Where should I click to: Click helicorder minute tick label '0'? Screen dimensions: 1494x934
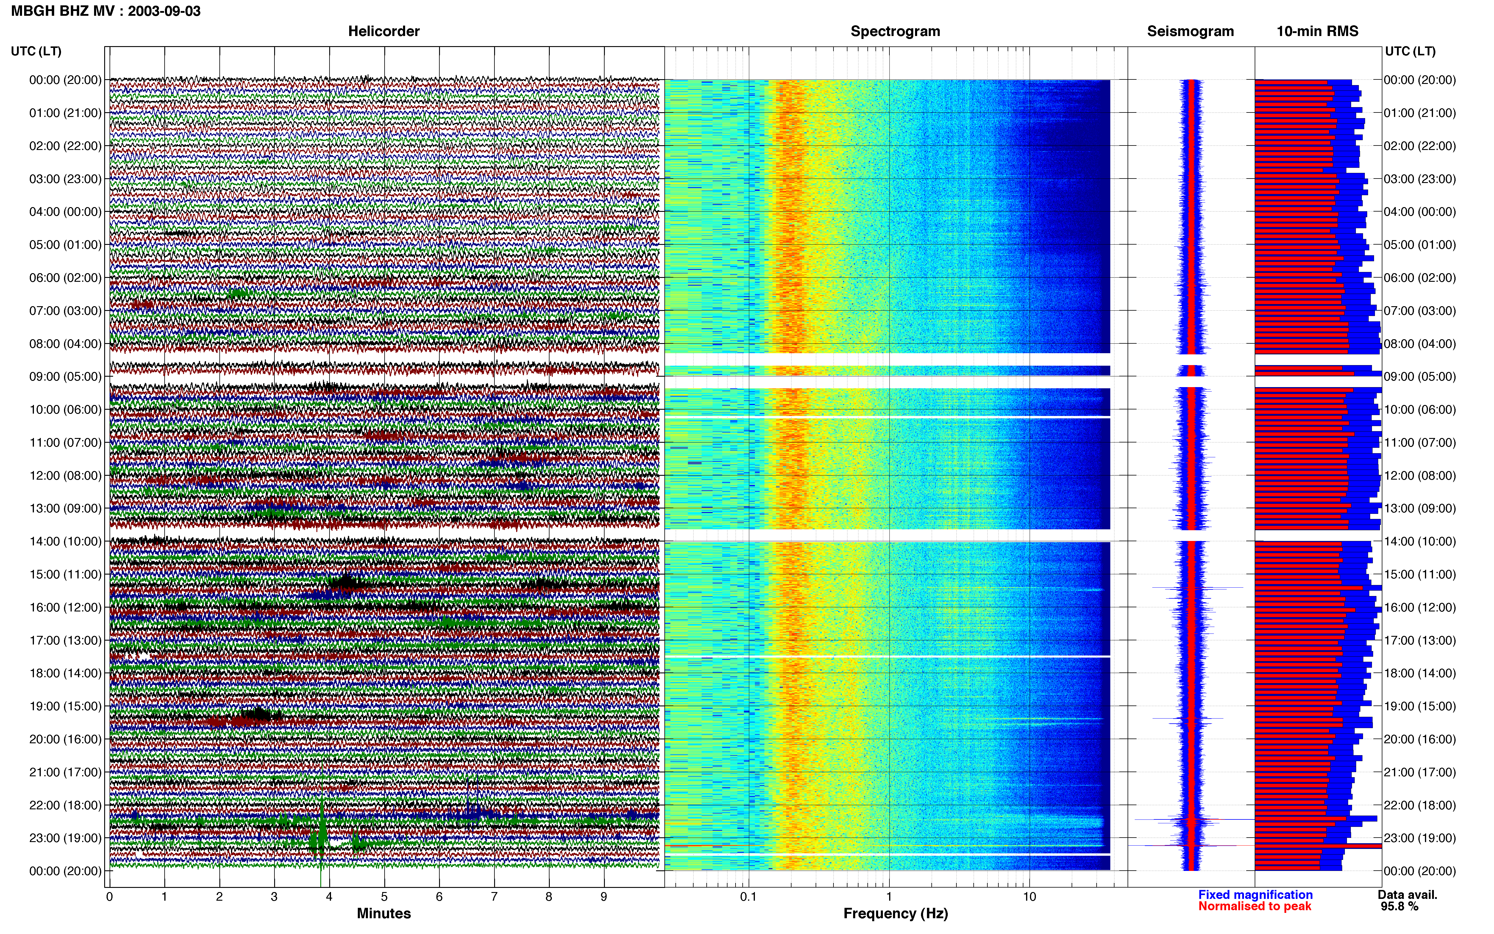click(x=109, y=897)
